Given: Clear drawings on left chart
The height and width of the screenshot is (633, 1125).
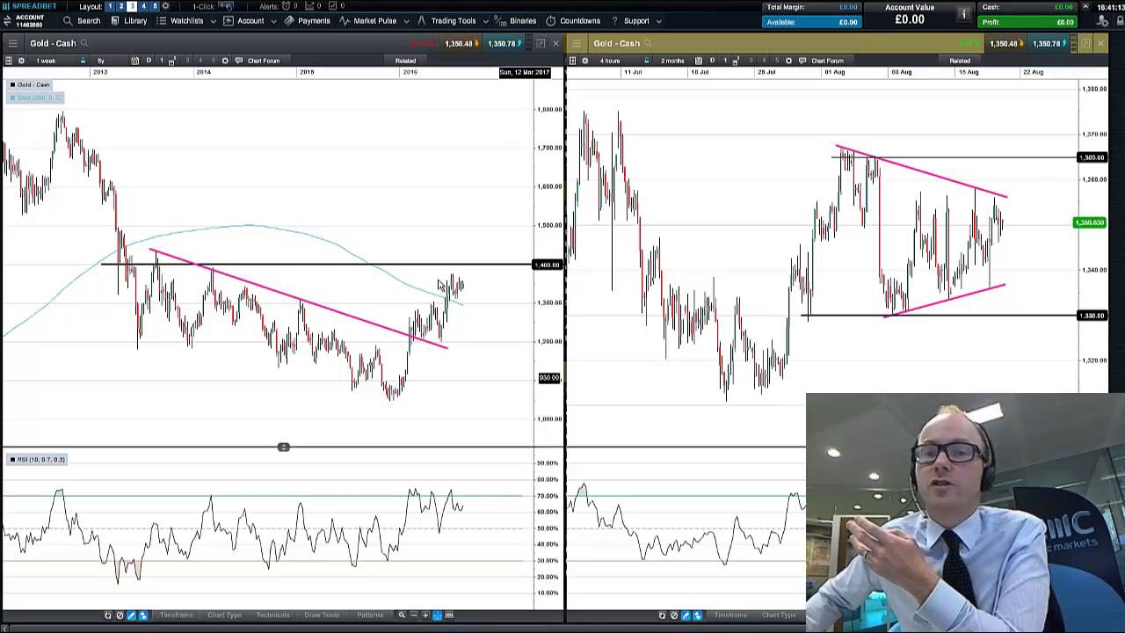Looking at the screenshot, I should (x=120, y=615).
